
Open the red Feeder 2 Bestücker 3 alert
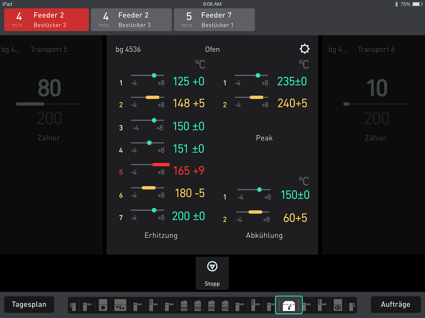coord(46,20)
